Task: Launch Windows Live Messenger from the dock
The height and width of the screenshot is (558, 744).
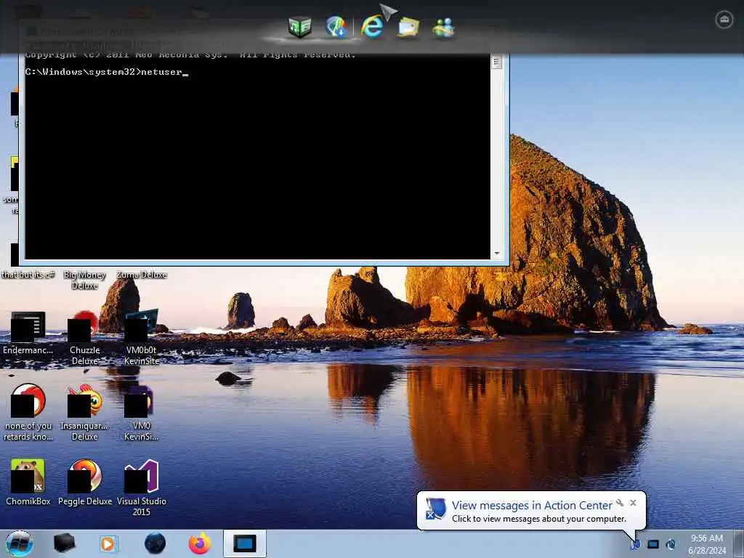Action: (444, 28)
